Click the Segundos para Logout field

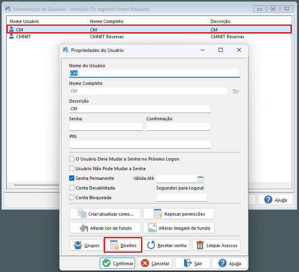point(182,198)
